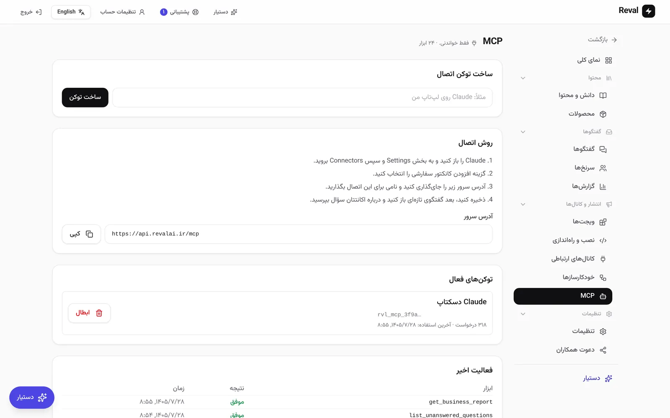Click the زمان column header

pyautogui.click(x=178, y=388)
